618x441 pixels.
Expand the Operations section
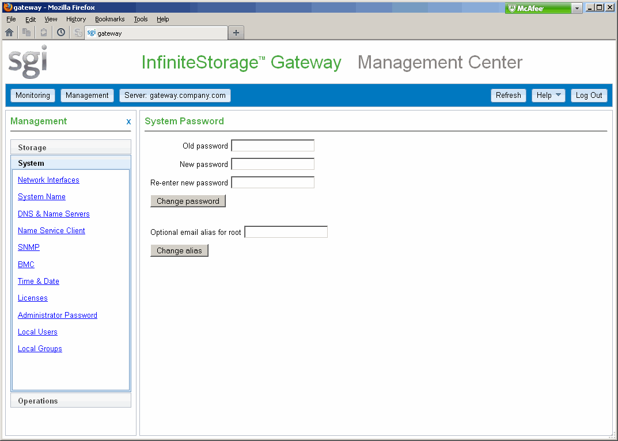pos(71,401)
